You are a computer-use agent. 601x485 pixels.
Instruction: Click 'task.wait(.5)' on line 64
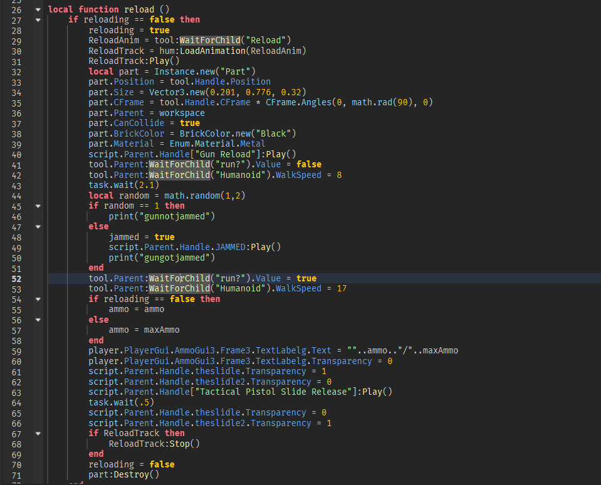coord(121,403)
